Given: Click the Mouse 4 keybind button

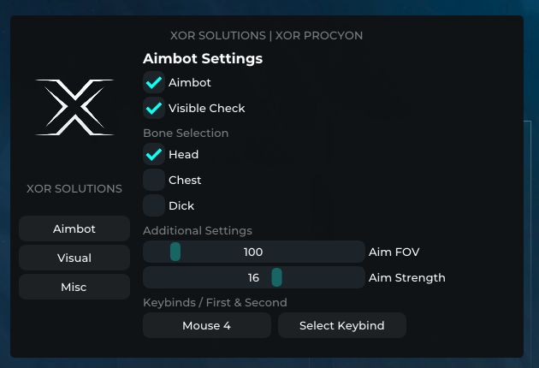Looking at the screenshot, I should 207,325.
